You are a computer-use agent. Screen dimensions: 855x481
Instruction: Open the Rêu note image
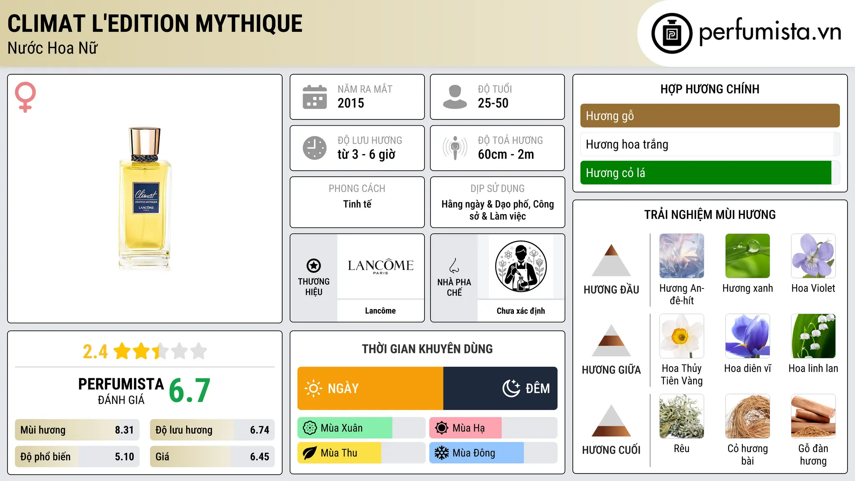682,416
